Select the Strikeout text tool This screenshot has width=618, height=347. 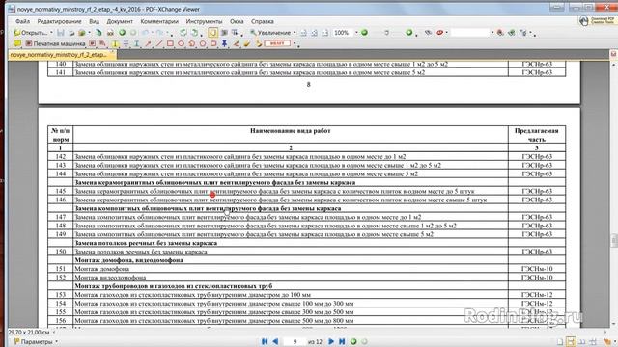(126, 43)
